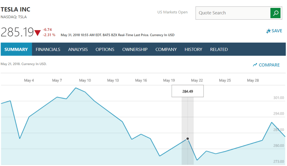This screenshot has width=287, height=166.
Task: Navigate to the Related tab
Action: click(219, 49)
